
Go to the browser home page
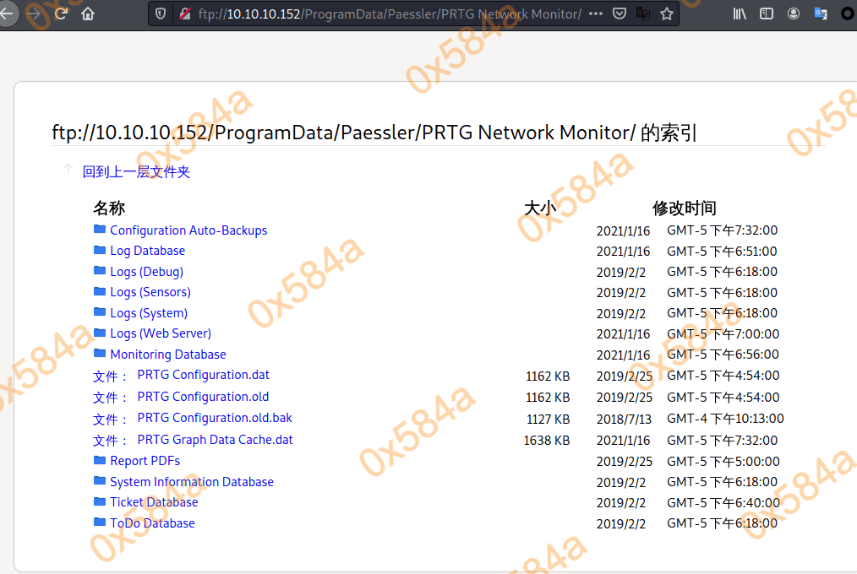tap(88, 14)
